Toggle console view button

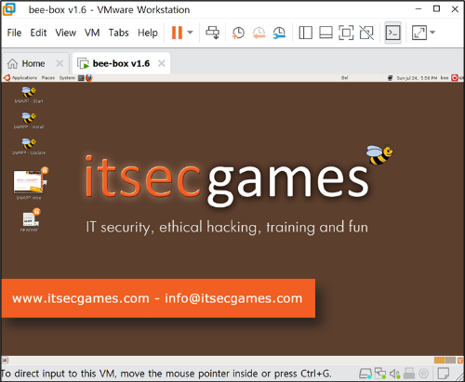click(392, 33)
